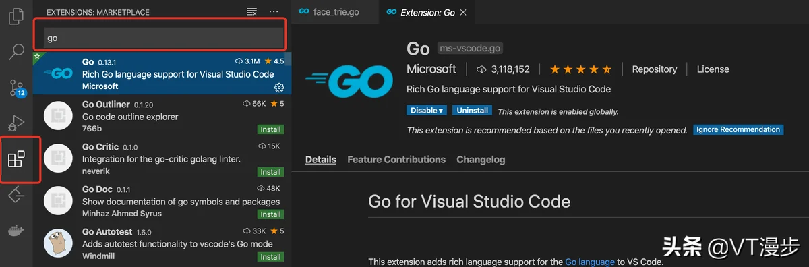This screenshot has height=267, width=809.
Task: Open the Extensions view in activity bar
Action: click(x=16, y=160)
